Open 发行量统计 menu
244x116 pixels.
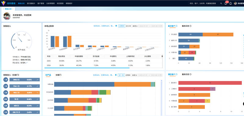(31, 3)
